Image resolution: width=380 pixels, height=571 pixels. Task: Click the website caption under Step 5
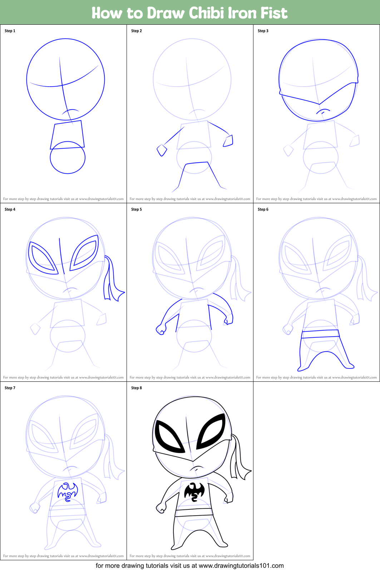tap(190, 377)
